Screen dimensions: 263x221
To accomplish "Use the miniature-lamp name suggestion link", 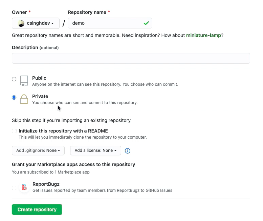I will click(203, 35).
